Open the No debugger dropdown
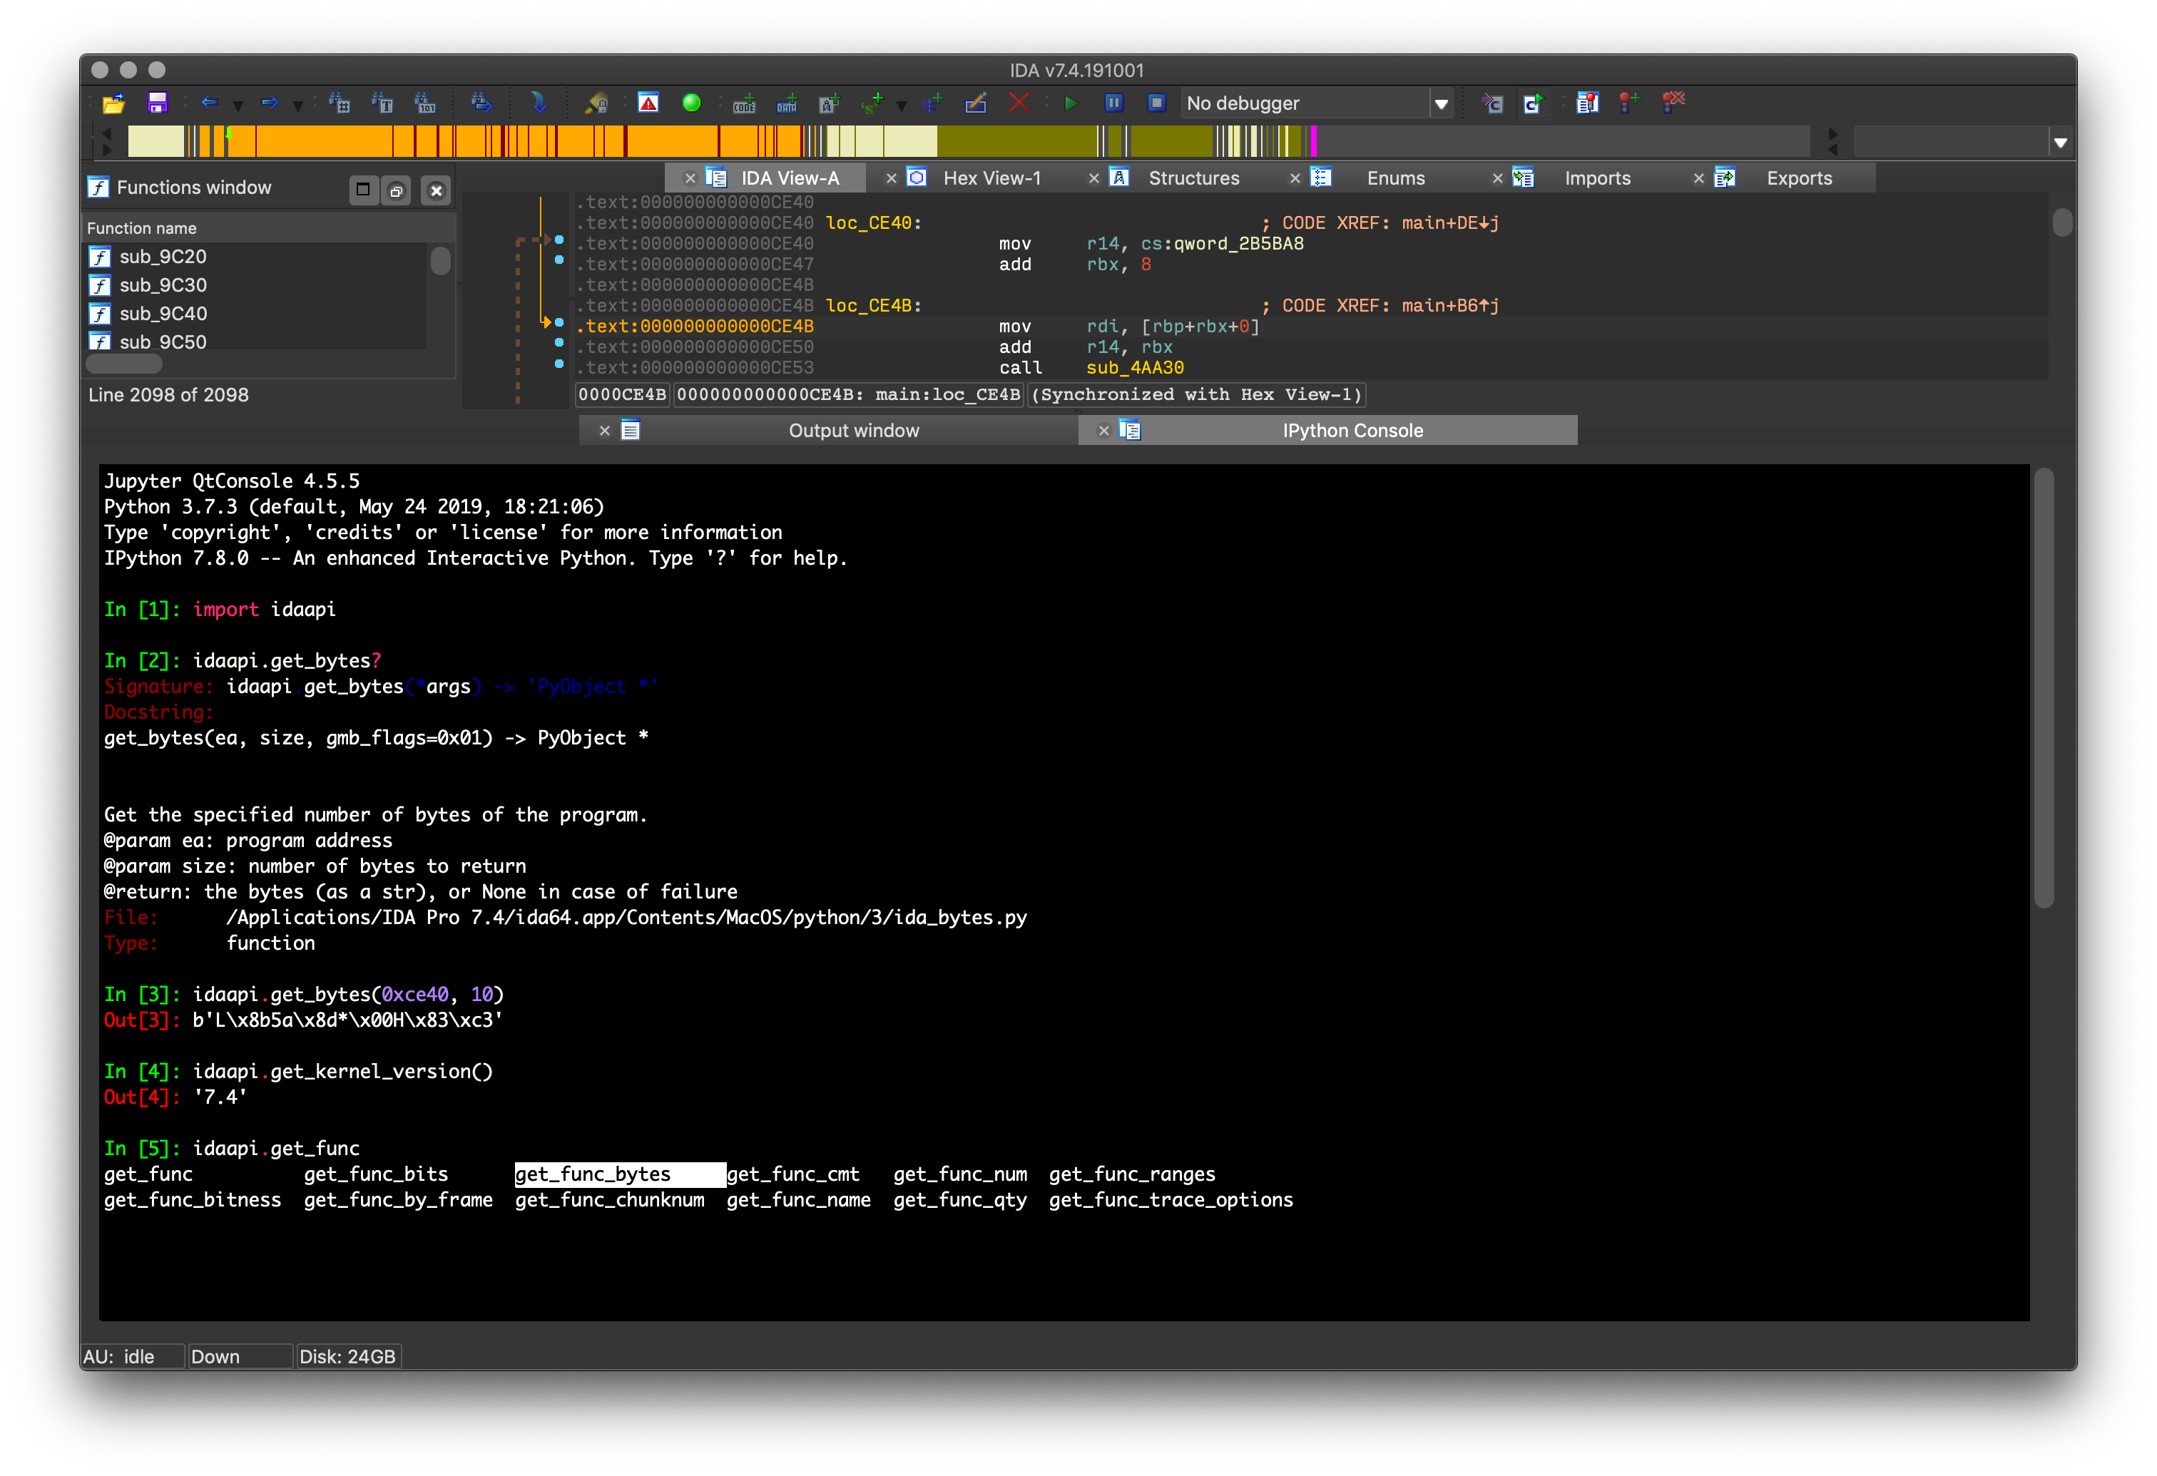Screen dimensions: 2157x1476 pyautogui.click(x=1440, y=104)
